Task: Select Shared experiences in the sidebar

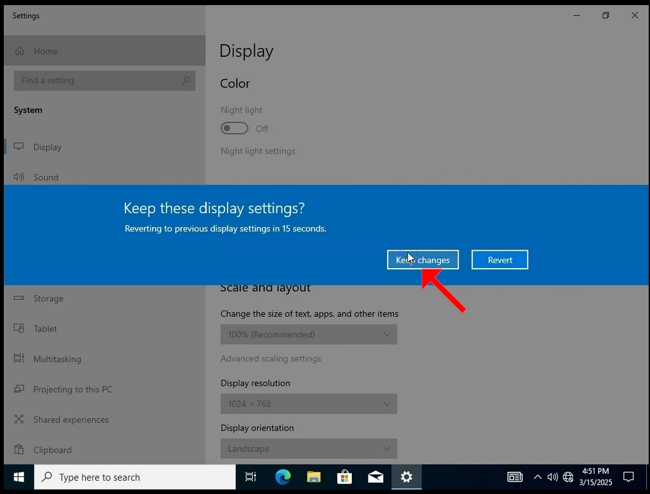Action: click(104, 419)
